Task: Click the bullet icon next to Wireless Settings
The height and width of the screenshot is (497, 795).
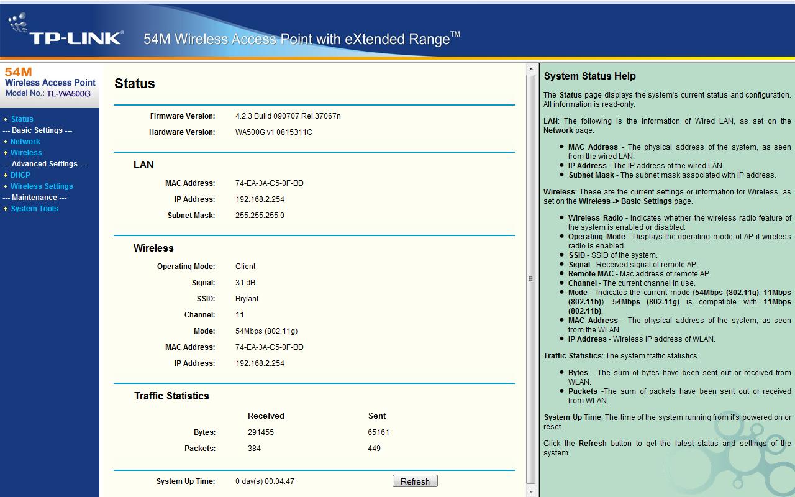Action: tap(6, 186)
